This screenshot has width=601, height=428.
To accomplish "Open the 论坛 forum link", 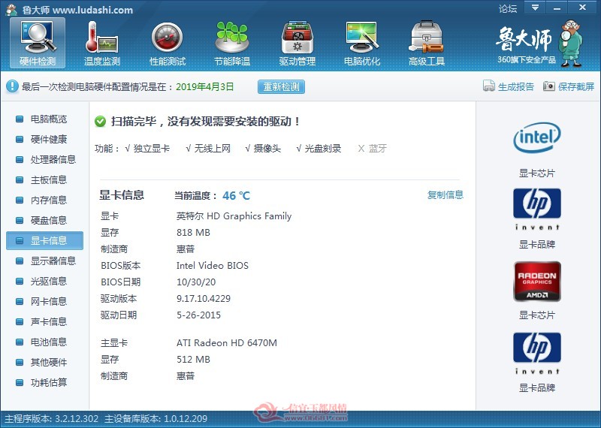I will coord(508,8).
